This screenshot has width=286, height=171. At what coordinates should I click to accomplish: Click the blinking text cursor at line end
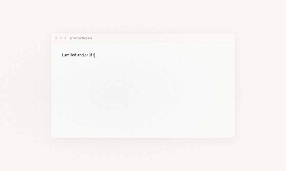pyautogui.click(x=95, y=55)
